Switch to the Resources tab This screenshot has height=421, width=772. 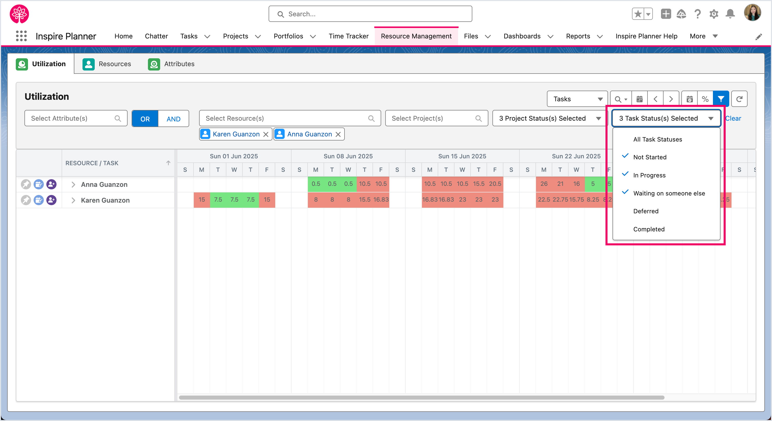[x=107, y=64]
